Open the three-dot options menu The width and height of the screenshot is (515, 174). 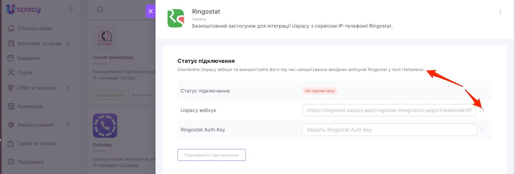500,12
